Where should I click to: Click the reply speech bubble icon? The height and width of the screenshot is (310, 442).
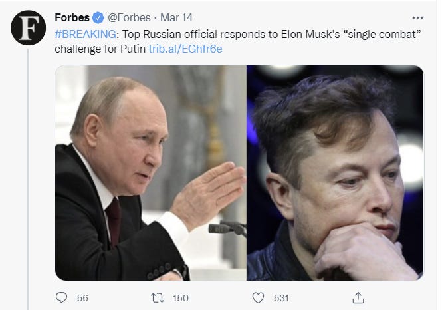(x=61, y=297)
